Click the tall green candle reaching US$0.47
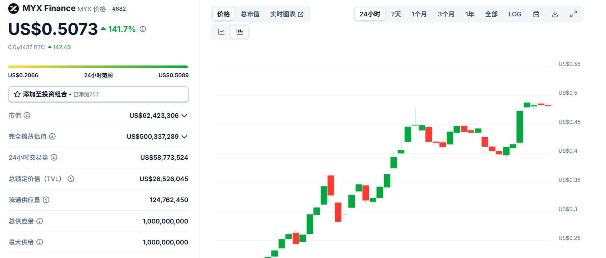Screen dimensions: 606x258 coord(520,127)
